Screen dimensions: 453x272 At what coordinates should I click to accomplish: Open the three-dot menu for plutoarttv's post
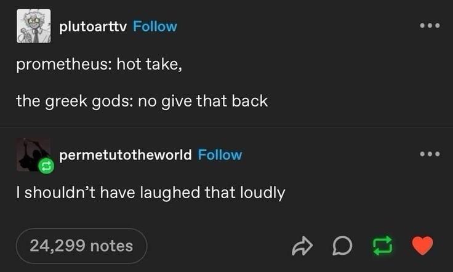[430, 26]
